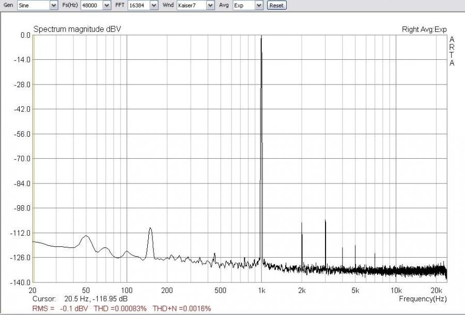Click the 1k frequency axis label
465x315 pixels.
[261, 290]
